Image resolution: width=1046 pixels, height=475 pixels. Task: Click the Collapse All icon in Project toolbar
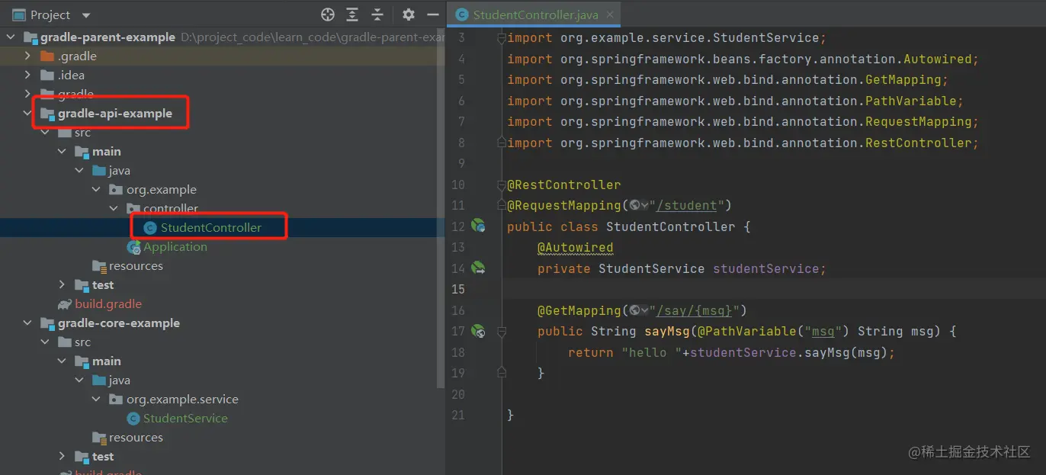[377, 14]
